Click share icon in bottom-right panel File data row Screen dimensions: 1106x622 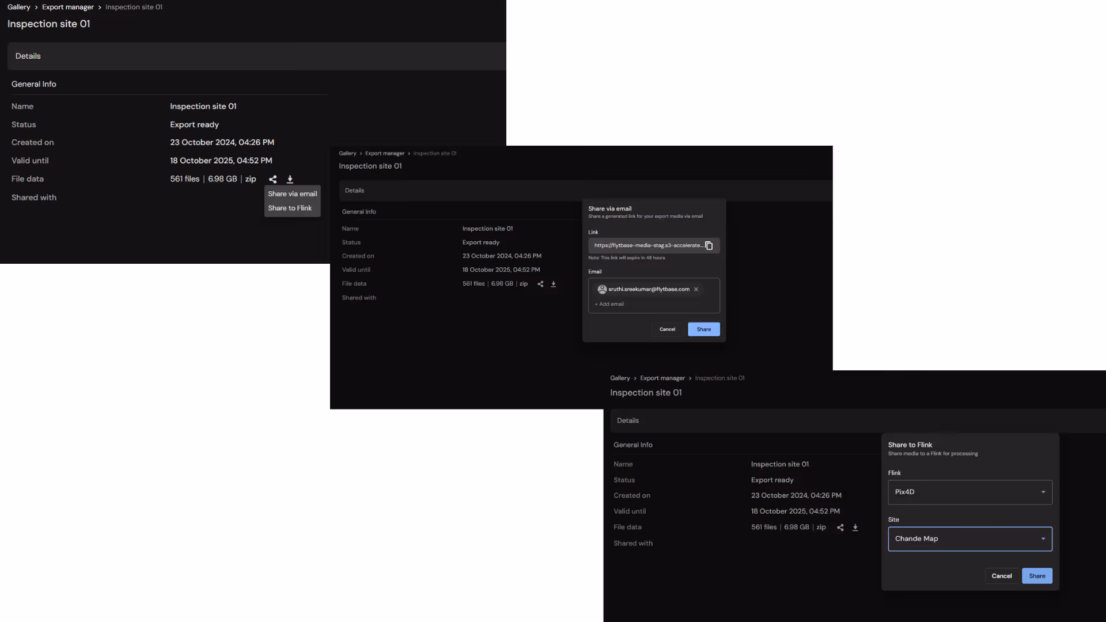point(840,528)
